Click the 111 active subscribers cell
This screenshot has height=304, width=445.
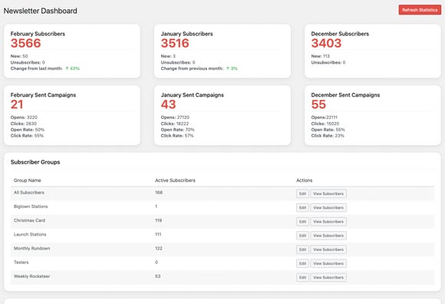tap(158, 234)
